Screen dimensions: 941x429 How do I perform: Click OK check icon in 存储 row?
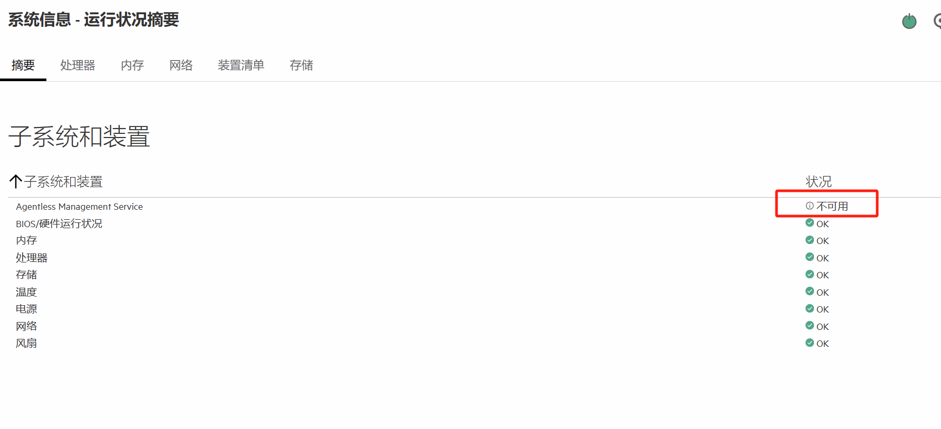810,274
